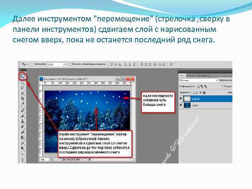Viewport: 252px width, 189px height.
Task: Select the Clone Stamp tool
Action: click(23, 121)
